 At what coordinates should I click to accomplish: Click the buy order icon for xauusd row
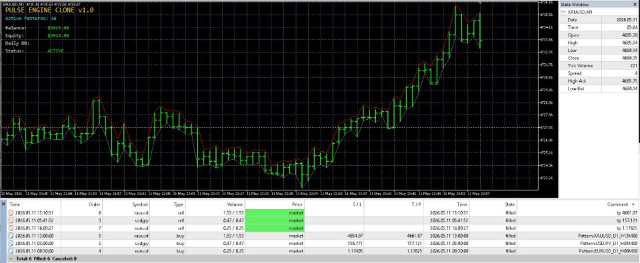click(11, 236)
